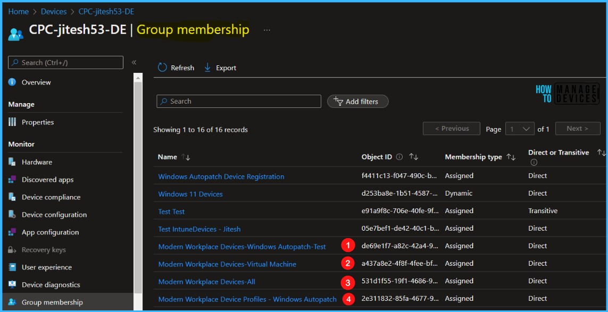Click the Refresh icon in toolbar
The width and height of the screenshot is (608, 312).
pos(162,68)
